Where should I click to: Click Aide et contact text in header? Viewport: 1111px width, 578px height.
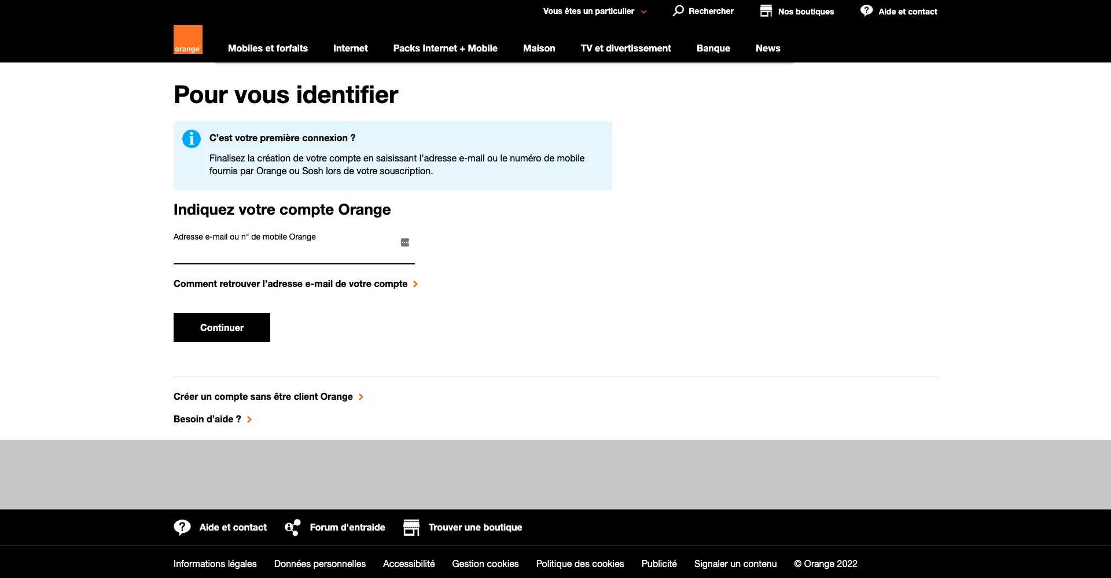(x=908, y=12)
